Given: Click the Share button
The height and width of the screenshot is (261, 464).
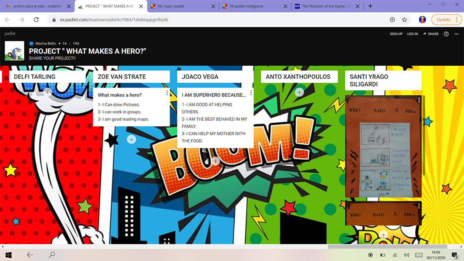Looking at the screenshot, I should pyautogui.click(x=431, y=34).
